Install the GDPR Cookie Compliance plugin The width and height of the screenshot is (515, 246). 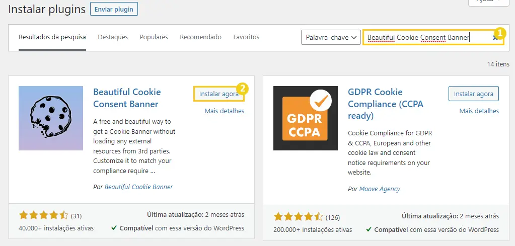474,94
